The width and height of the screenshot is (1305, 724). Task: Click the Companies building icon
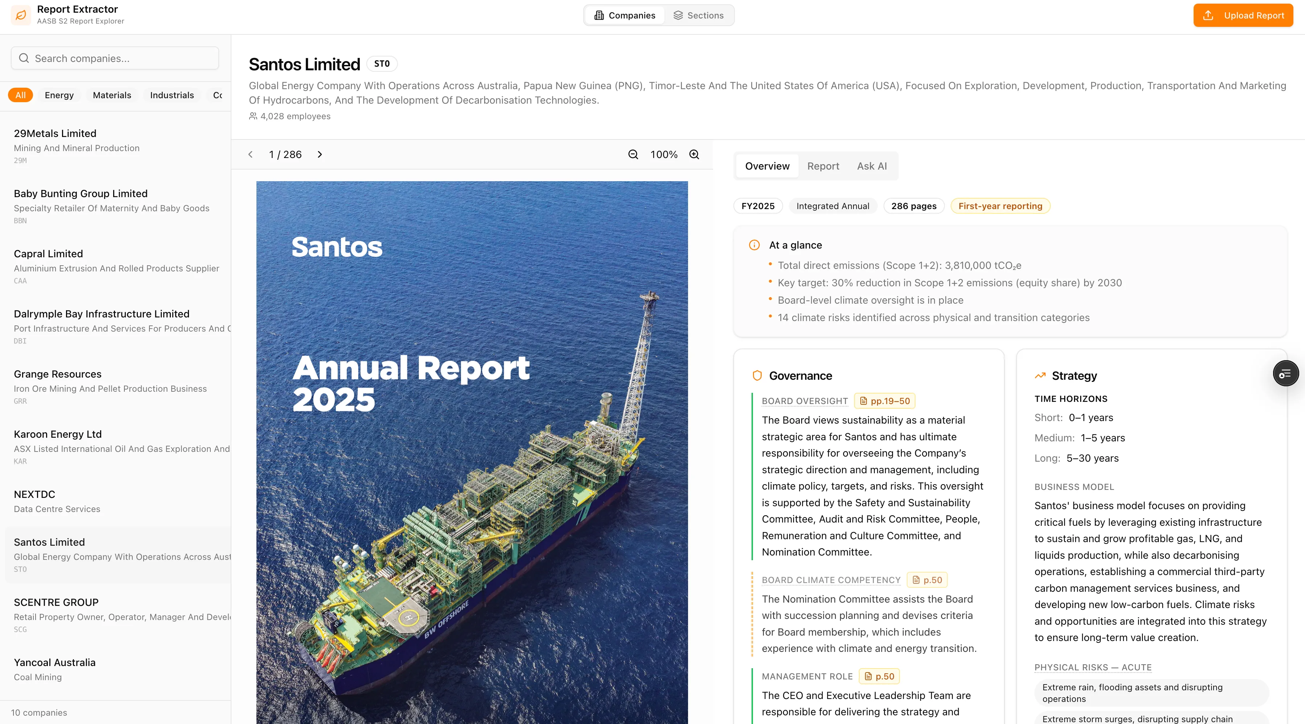click(x=599, y=15)
